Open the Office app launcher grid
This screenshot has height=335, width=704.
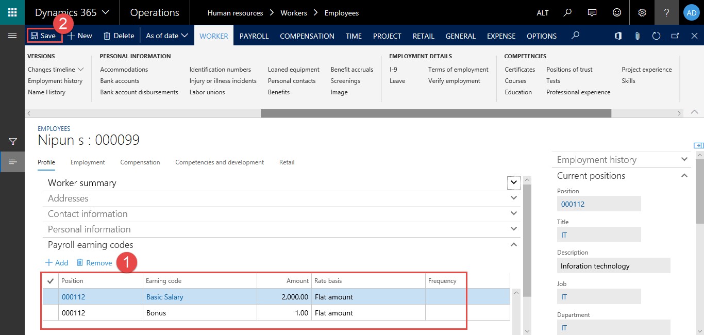pyautogui.click(x=11, y=12)
